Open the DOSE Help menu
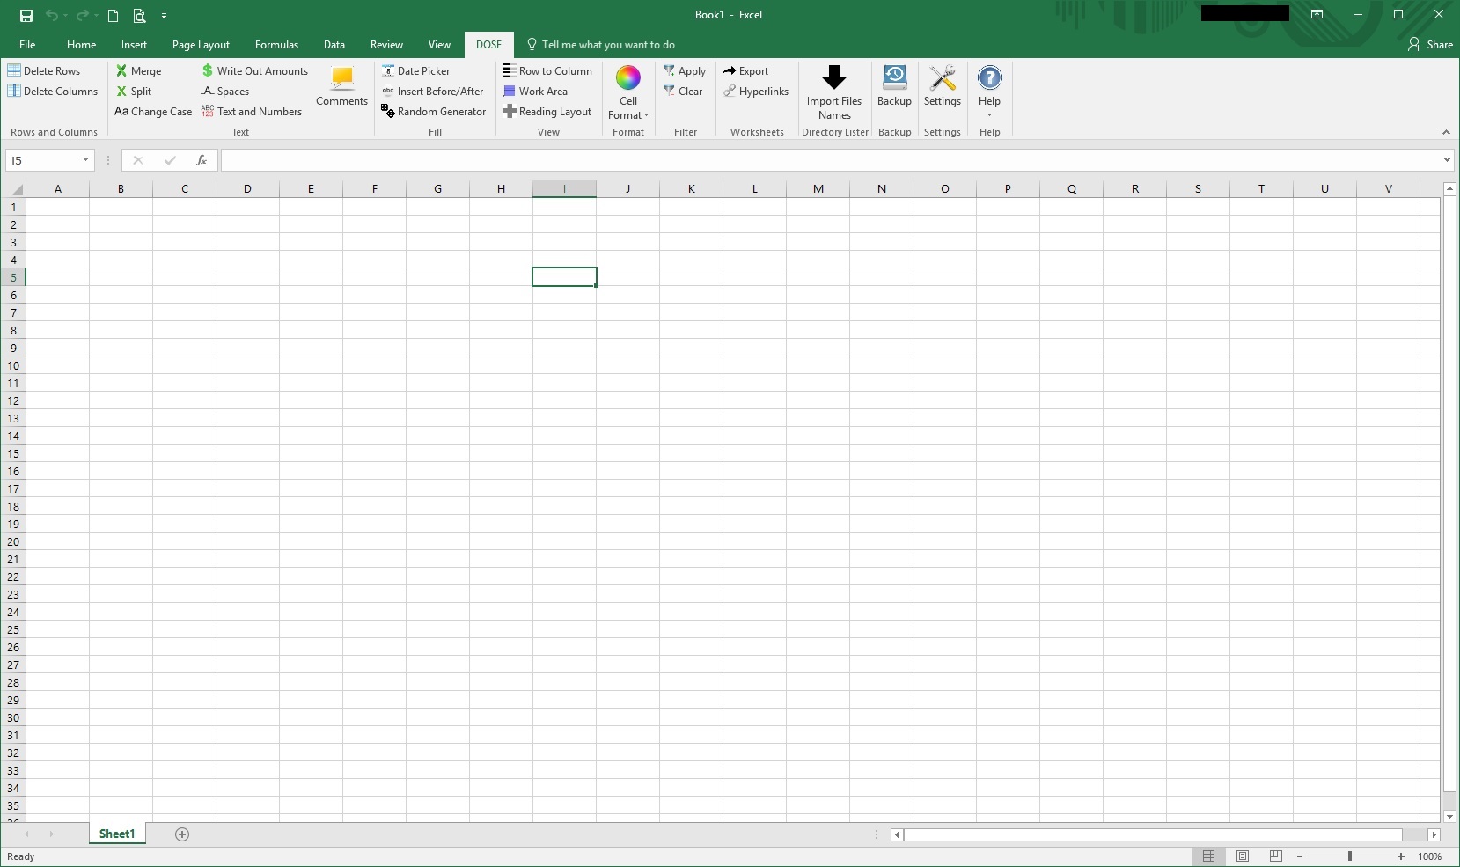 pyautogui.click(x=989, y=92)
